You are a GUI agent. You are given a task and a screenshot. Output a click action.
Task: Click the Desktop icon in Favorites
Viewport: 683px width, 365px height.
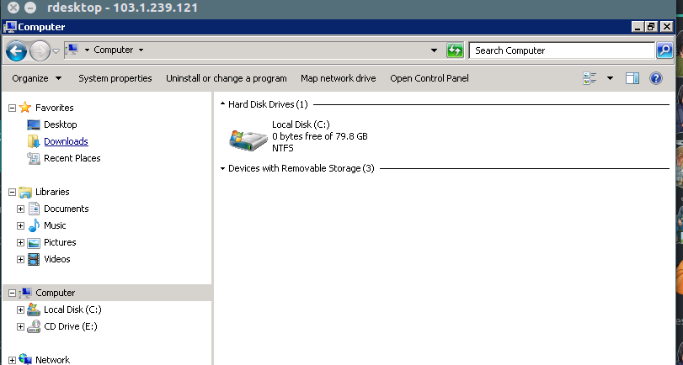coord(34,124)
